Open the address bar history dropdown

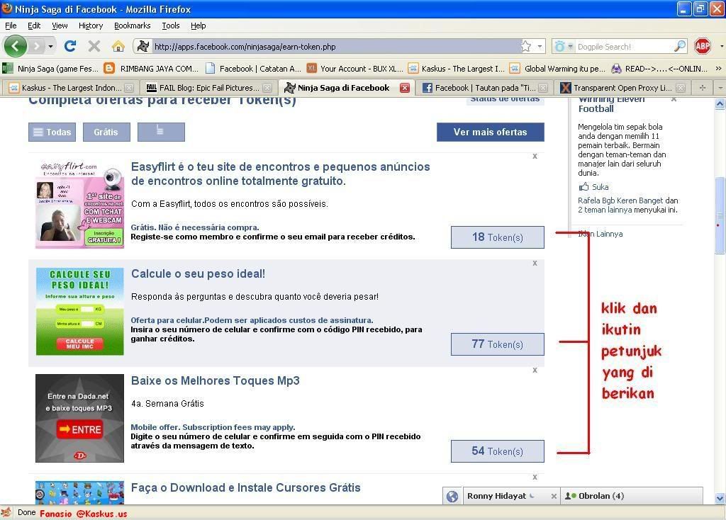[540, 46]
